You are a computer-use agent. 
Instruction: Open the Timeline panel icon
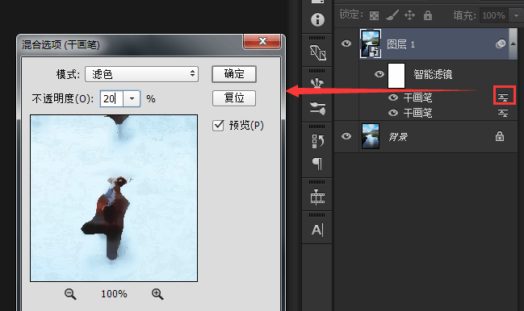point(317,197)
